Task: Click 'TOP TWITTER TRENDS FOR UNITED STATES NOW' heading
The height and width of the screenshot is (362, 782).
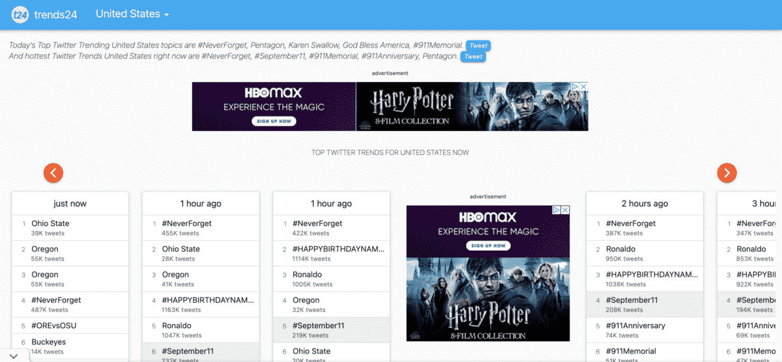Action: click(390, 152)
